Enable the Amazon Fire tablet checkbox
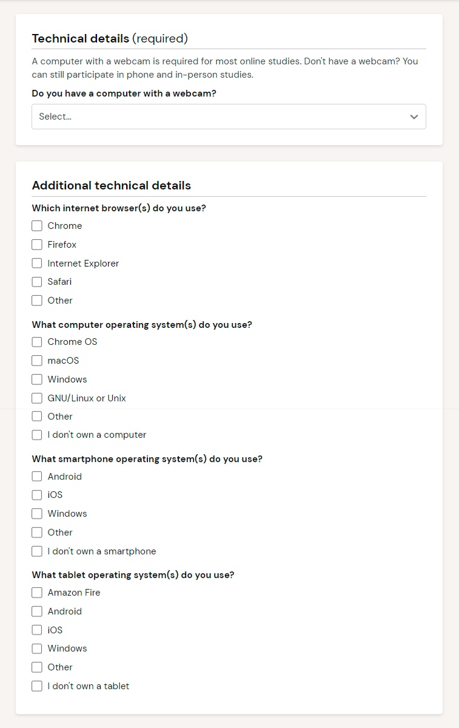459x728 pixels. click(37, 593)
